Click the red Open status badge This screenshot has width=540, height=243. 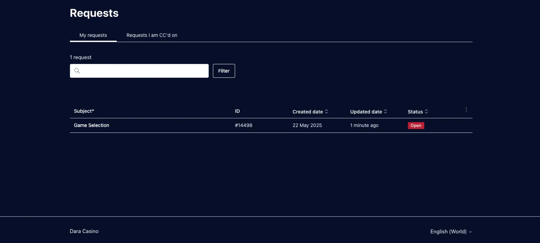pos(416,126)
